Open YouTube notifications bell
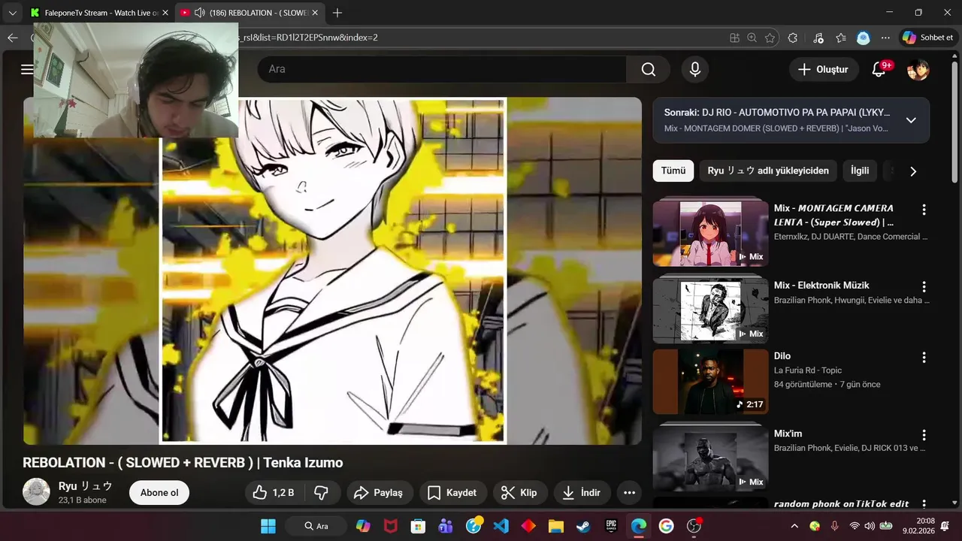The image size is (962, 541). point(879,69)
